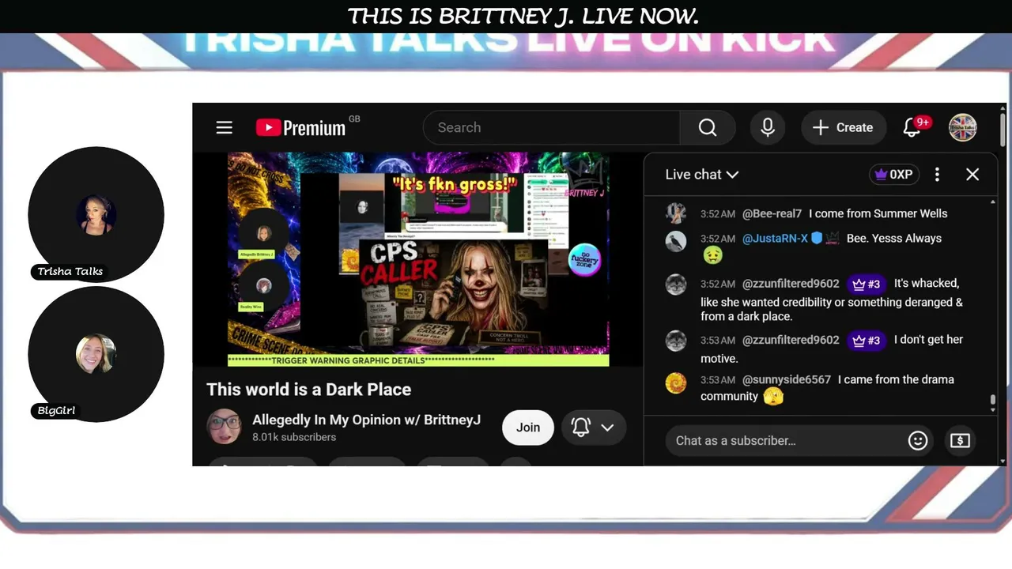Open the emoji picker in chat
The width and height of the screenshot is (1012, 569).
[918, 441]
